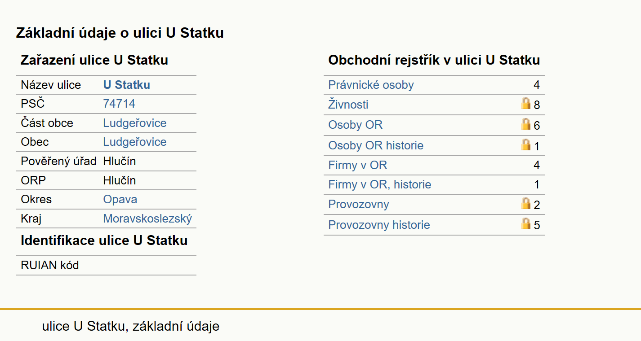This screenshot has height=341, width=641.
Task: Click Ludgeřovice in the Obec row
Action: pos(135,142)
